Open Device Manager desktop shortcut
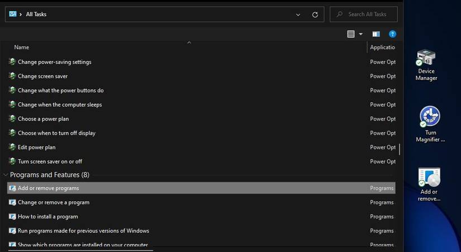This screenshot has width=461, height=252. (426, 65)
